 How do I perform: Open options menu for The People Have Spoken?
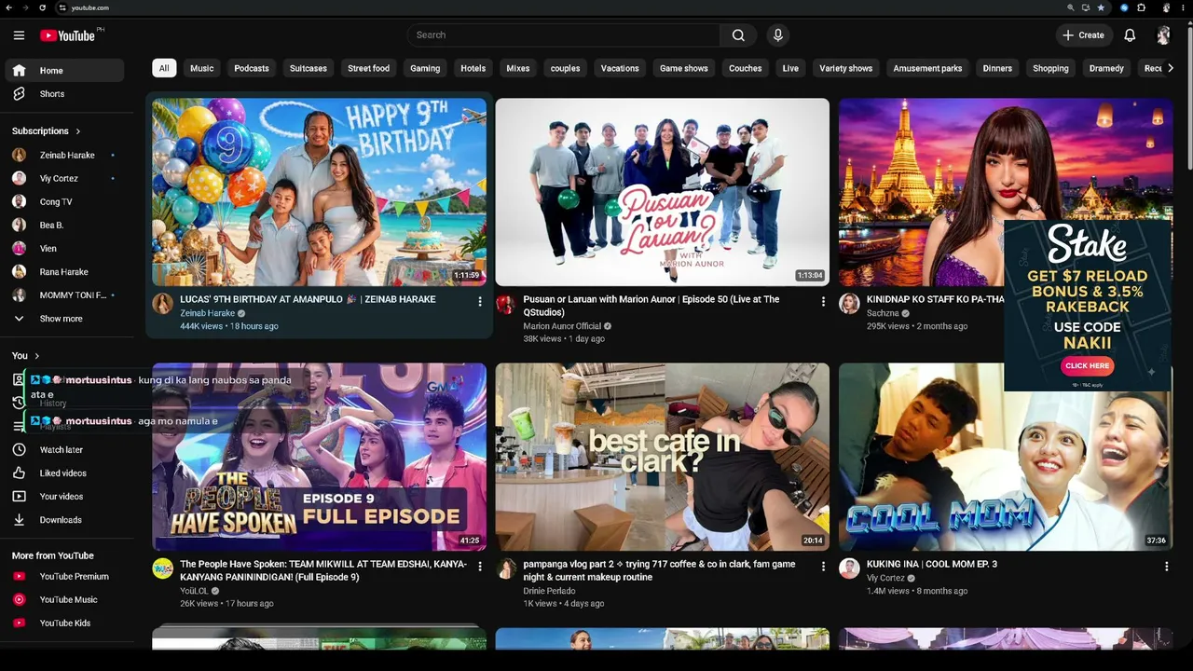480,567
